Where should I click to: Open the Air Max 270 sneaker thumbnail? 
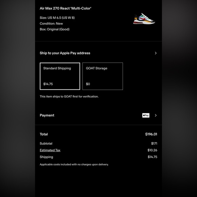coord(144,19)
